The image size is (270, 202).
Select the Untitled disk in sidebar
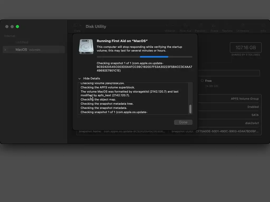22,42
